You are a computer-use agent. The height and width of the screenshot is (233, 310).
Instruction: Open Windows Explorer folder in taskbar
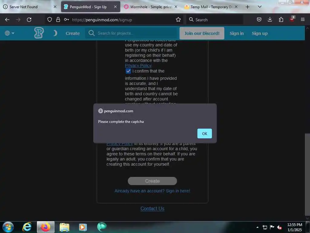coord(64,227)
